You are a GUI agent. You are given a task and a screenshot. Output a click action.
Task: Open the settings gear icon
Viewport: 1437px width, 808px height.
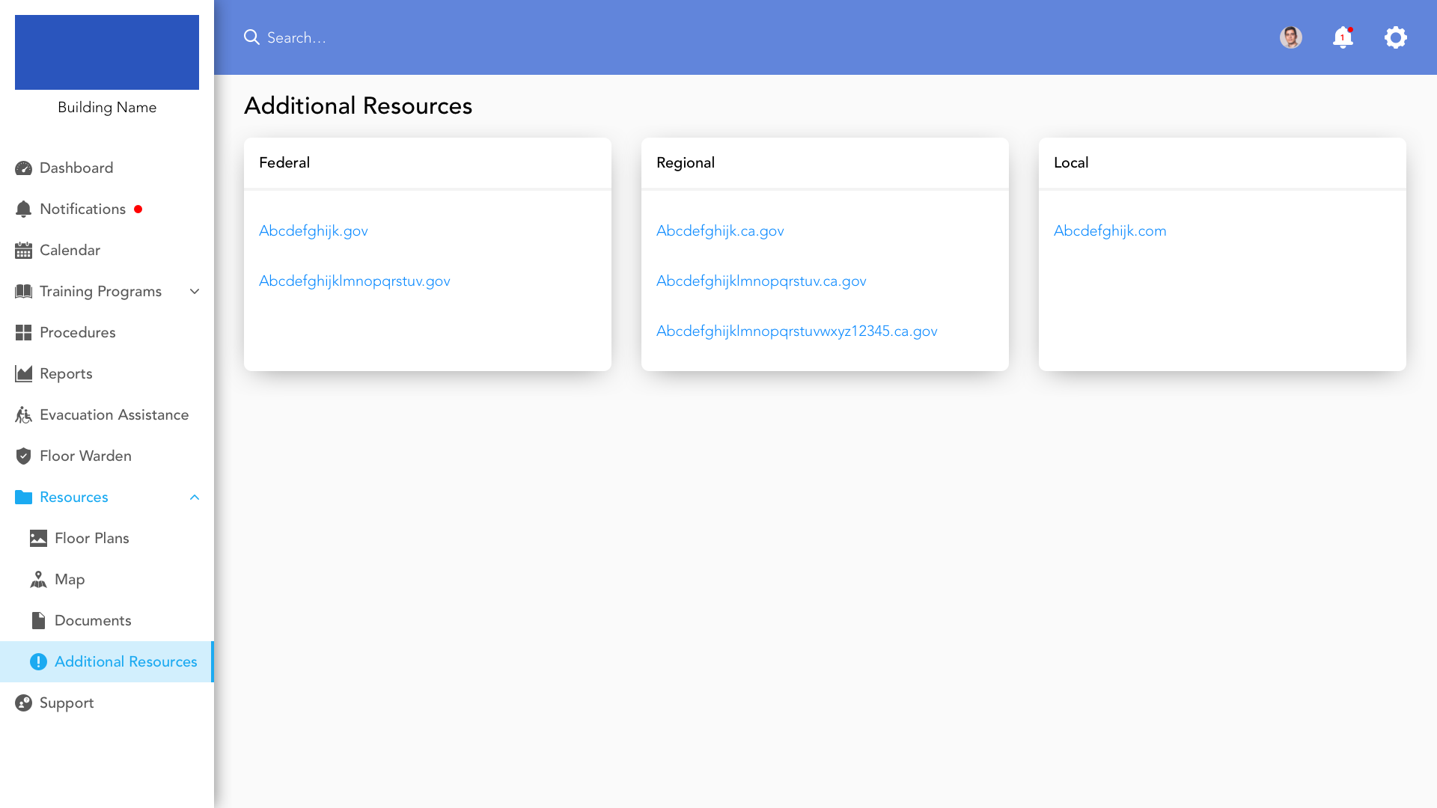(1395, 37)
